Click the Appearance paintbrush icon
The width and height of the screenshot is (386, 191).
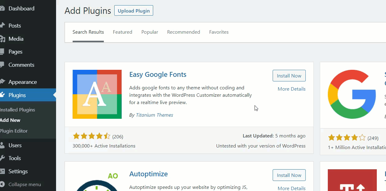coord(2,82)
